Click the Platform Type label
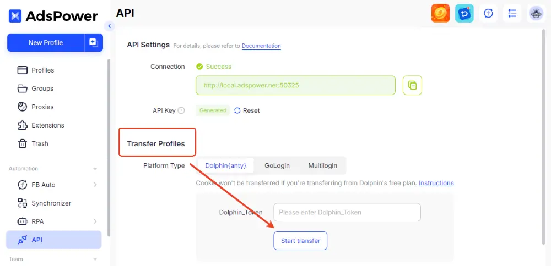Image resolution: width=551 pixels, height=266 pixels. click(164, 165)
